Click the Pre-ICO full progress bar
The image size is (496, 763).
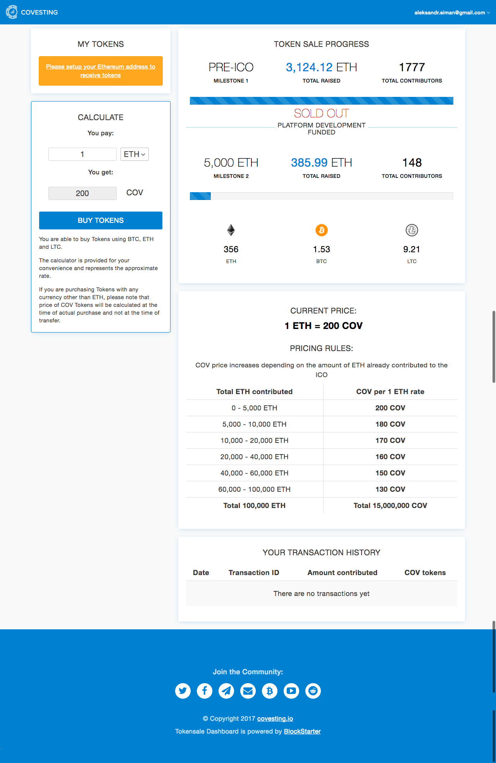(322, 101)
